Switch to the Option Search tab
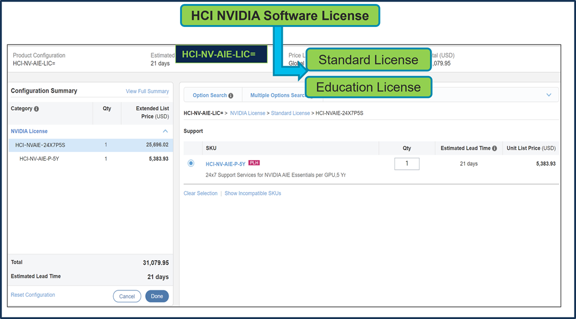The image size is (576, 319). [210, 95]
